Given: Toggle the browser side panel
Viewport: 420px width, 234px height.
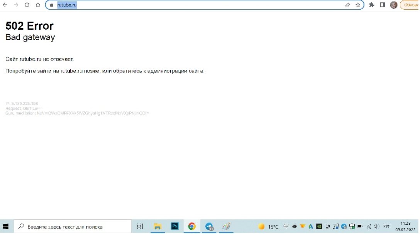Looking at the screenshot, I should click(383, 5).
